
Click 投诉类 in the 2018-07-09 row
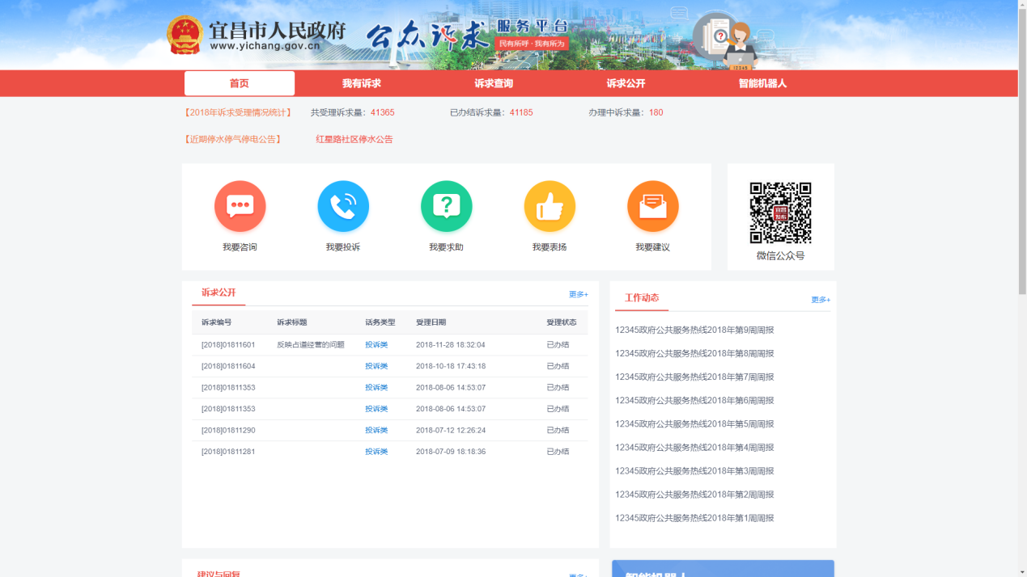(x=376, y=452)
